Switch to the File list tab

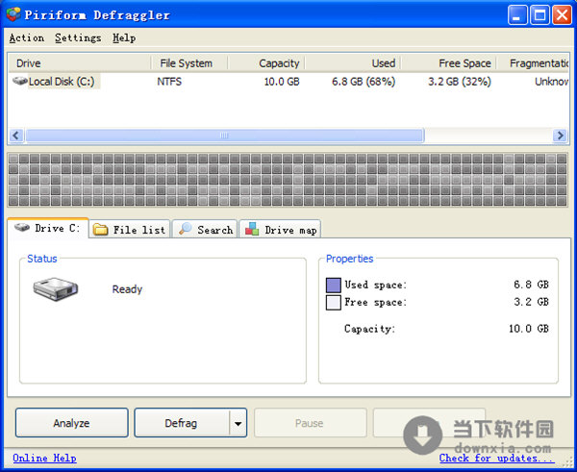click(x=130, y=229)
